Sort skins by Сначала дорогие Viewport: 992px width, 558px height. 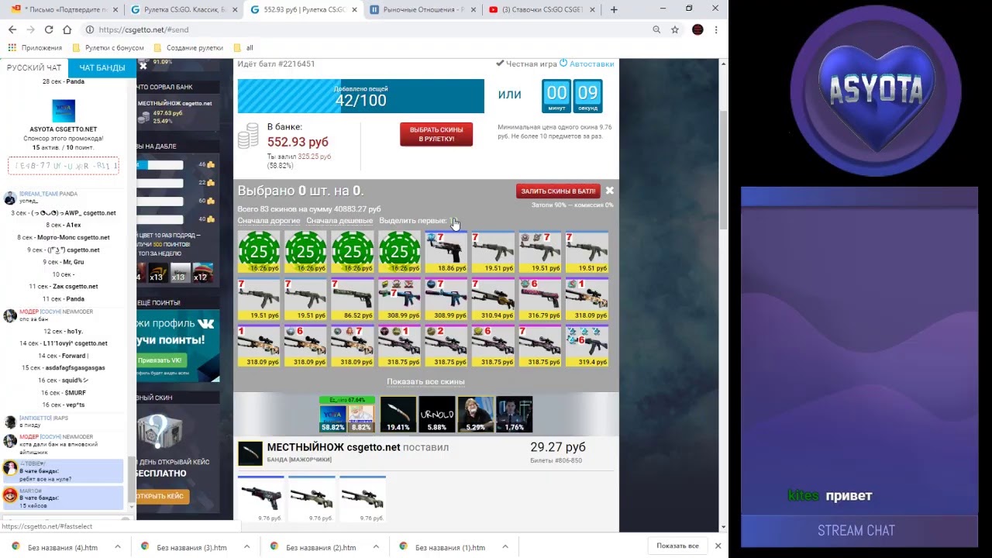(x=268, y=221)
